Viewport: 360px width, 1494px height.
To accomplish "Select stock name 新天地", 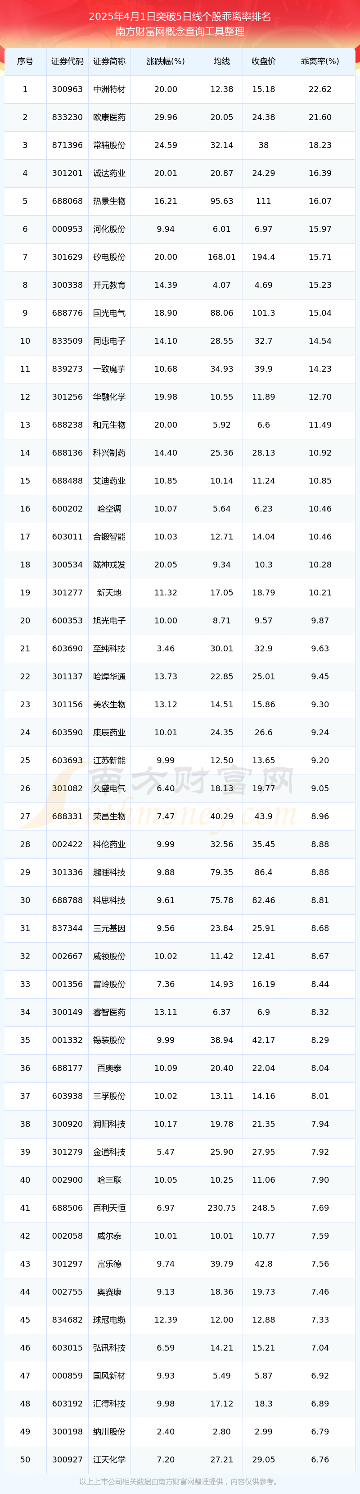I will pyautogui.click(x=109, y=593).
